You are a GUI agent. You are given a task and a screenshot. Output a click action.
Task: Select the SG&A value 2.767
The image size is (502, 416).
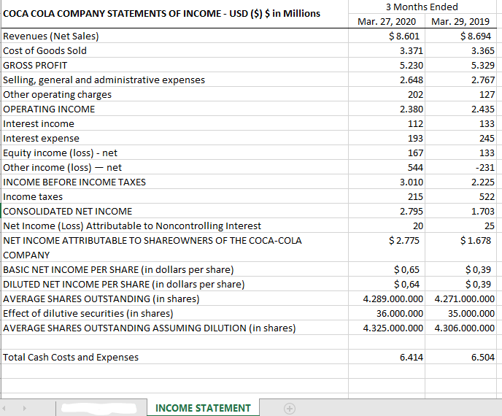pos(483,80)
